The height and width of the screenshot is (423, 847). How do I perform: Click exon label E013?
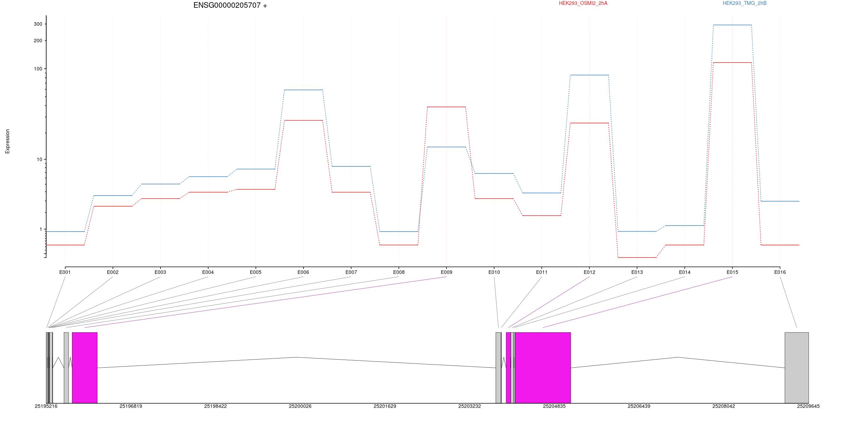pos(637,272)
